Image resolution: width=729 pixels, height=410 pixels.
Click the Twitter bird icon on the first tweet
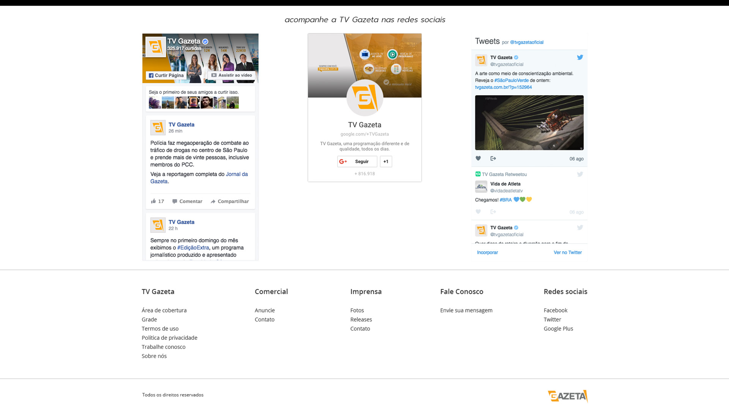(x=580, y=57)
